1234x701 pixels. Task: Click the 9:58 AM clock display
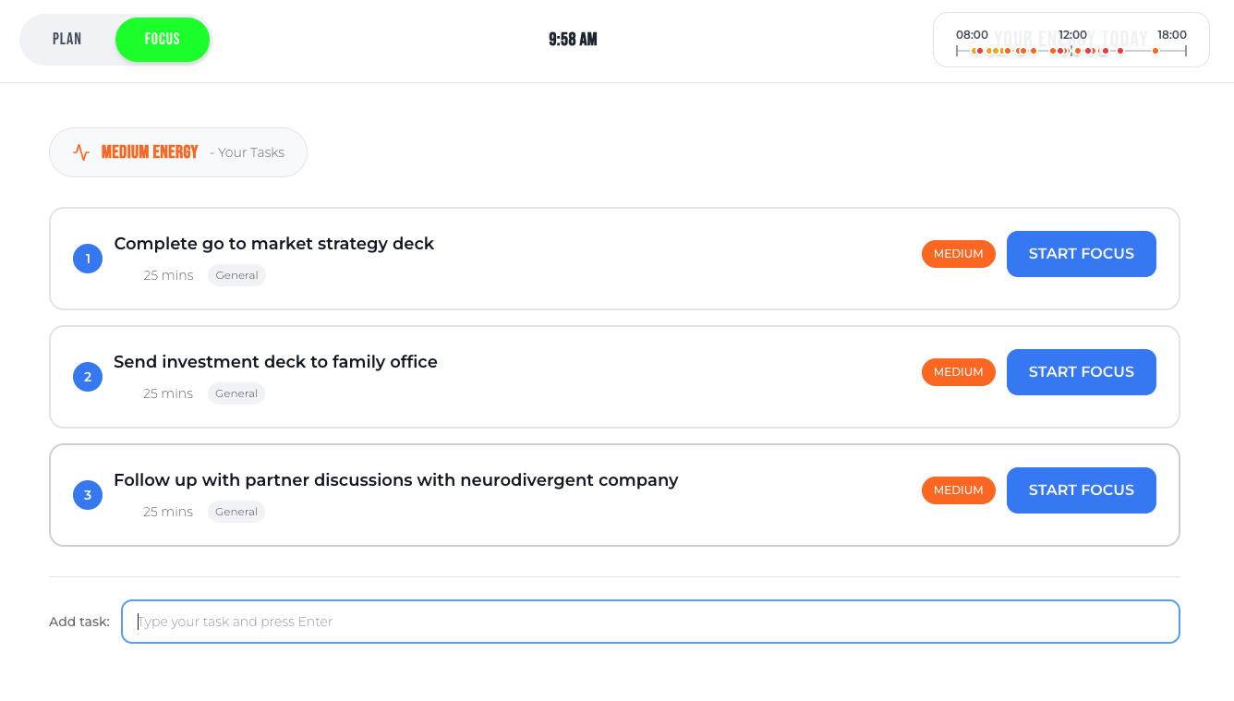click(573, 40)
